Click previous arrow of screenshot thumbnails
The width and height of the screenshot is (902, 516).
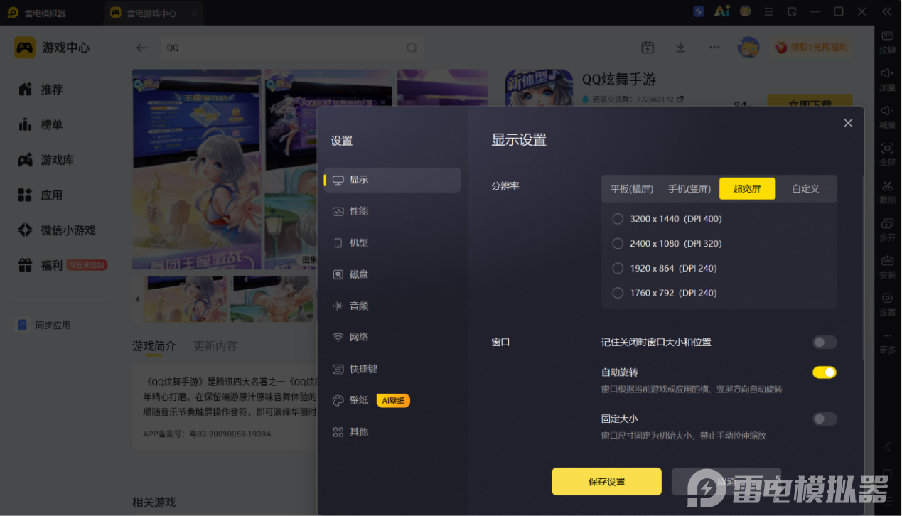137,299
